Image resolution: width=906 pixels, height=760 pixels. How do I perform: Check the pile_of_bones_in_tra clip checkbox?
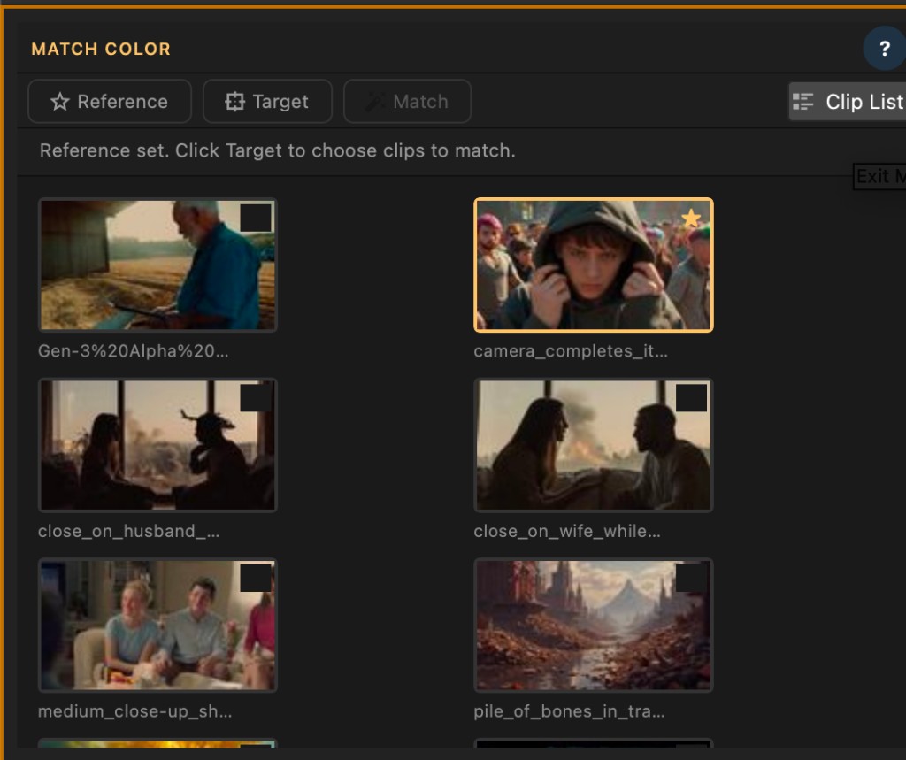(x=691, y=578)
